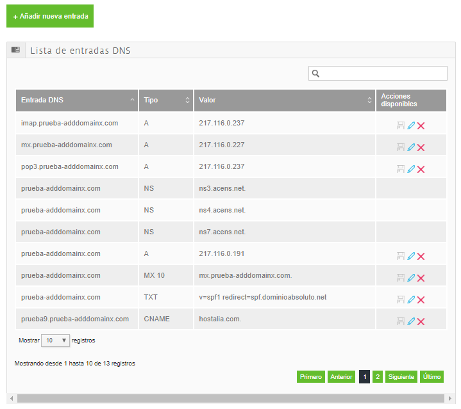
Task: Click save icon in the MX 10 row
Action: pyautogui.click(x=401, y=278)
